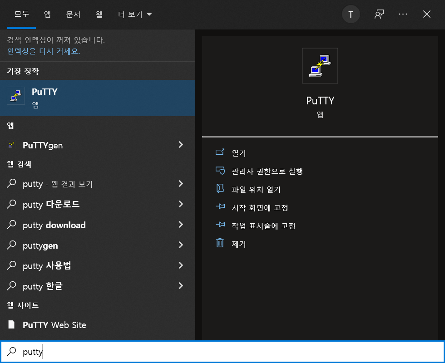Expand 'putty 사용법' suggestion chevron

click(x=181, y=265)
